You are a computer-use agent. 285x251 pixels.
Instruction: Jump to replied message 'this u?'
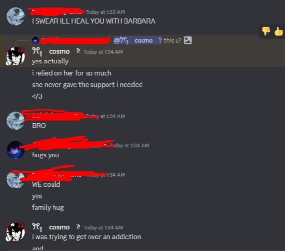pos(173,40)
